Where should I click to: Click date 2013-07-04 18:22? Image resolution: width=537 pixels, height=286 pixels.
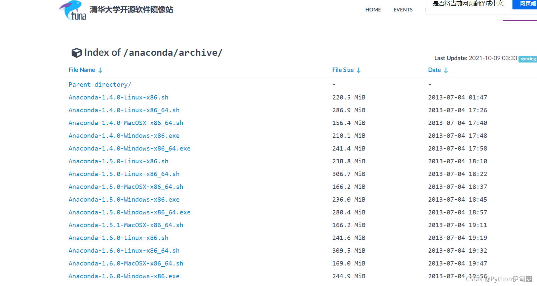tap(458, 174)
